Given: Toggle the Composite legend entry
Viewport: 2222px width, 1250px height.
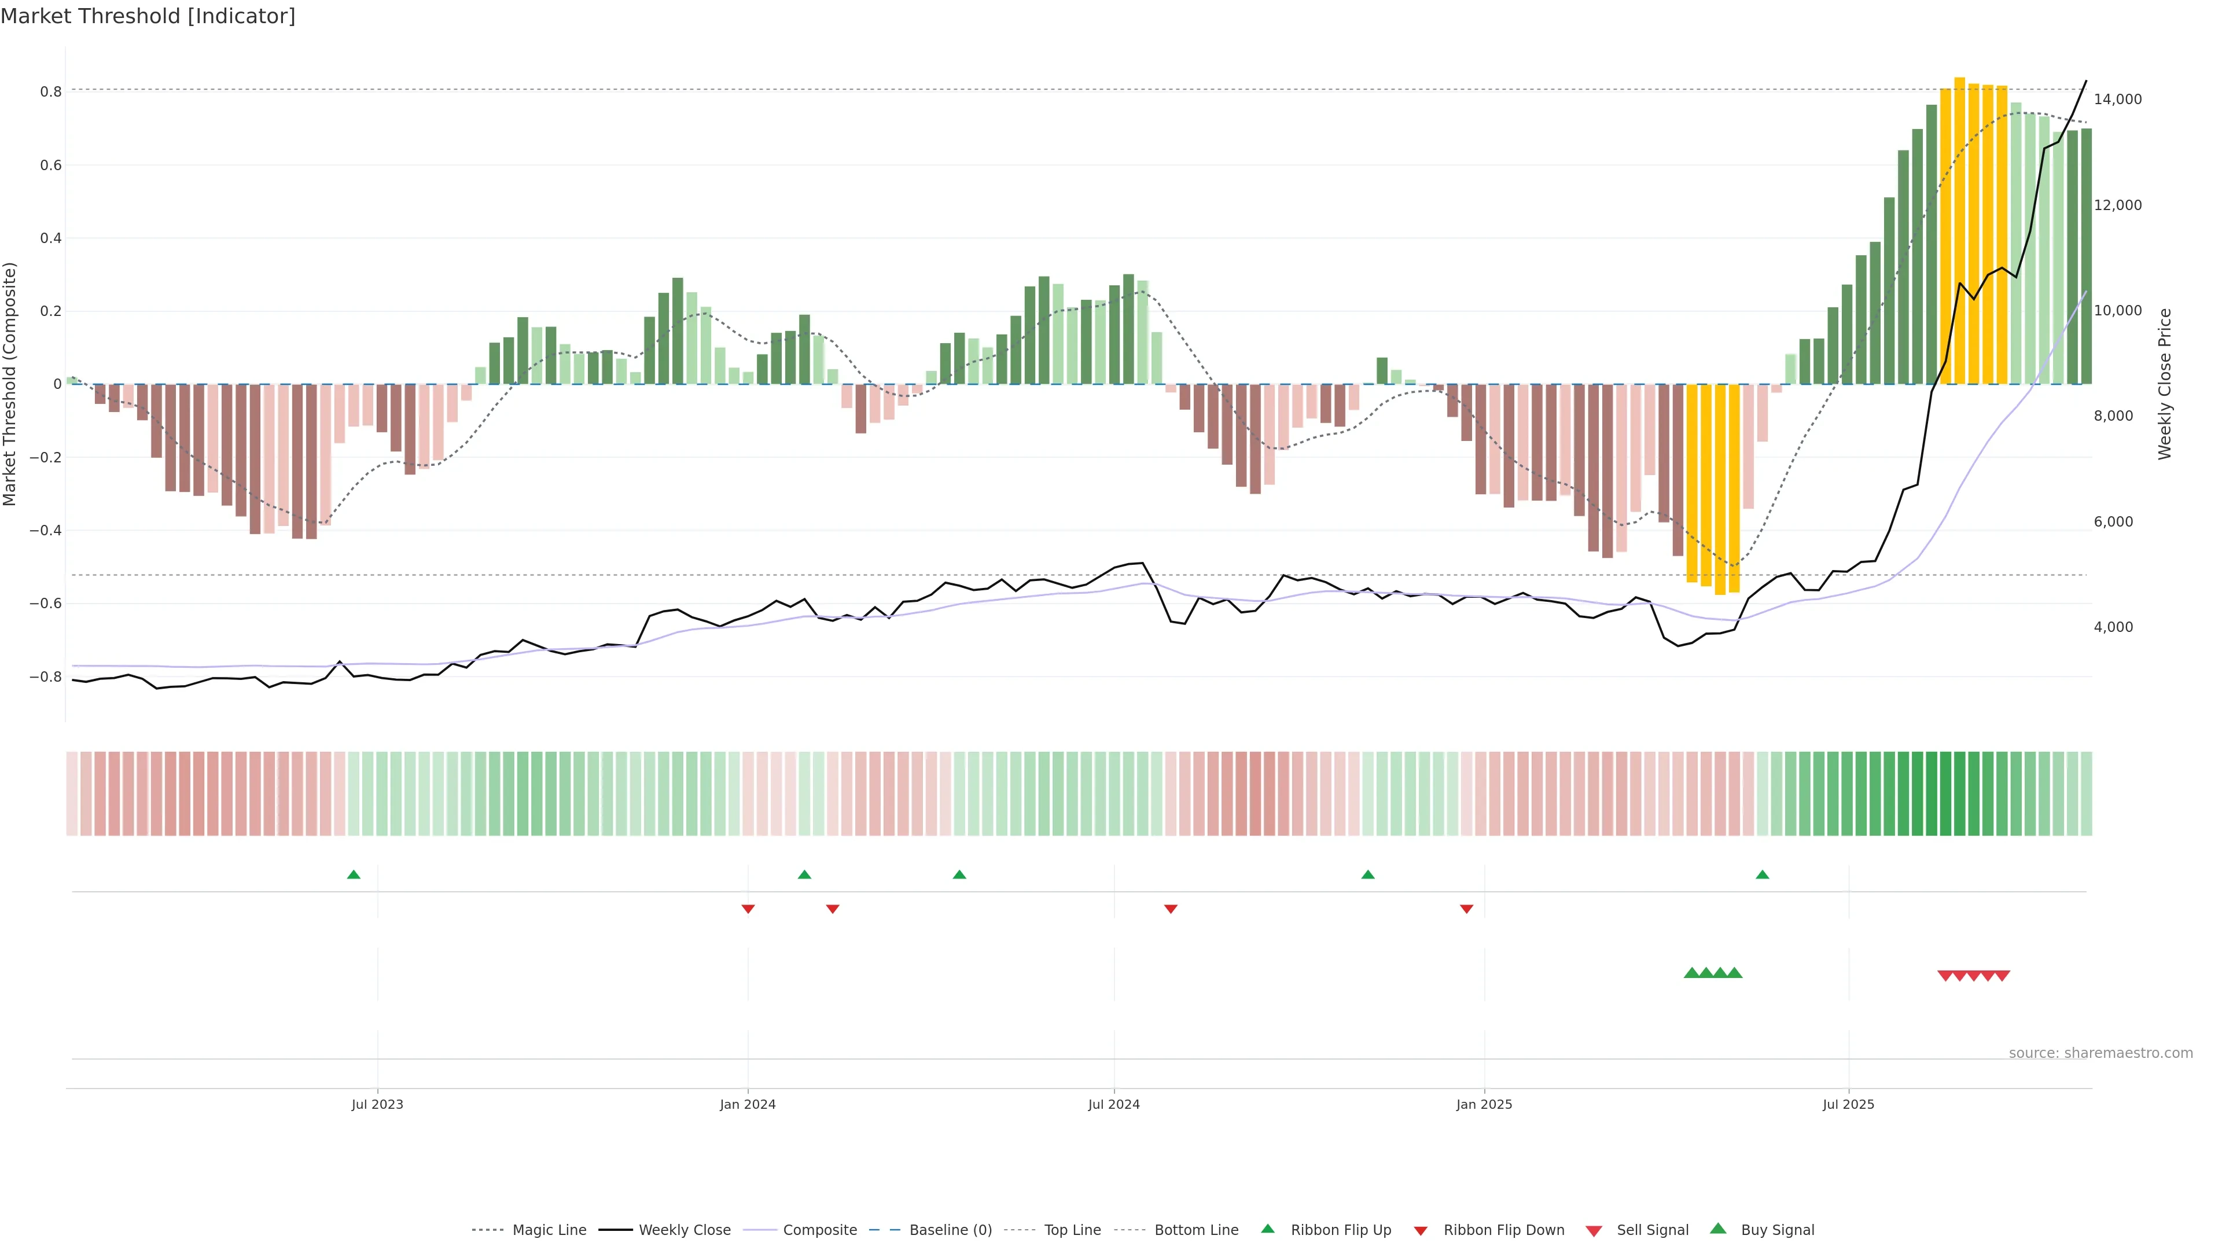Looking at the screenshot, I should [x=819, y=1230].
